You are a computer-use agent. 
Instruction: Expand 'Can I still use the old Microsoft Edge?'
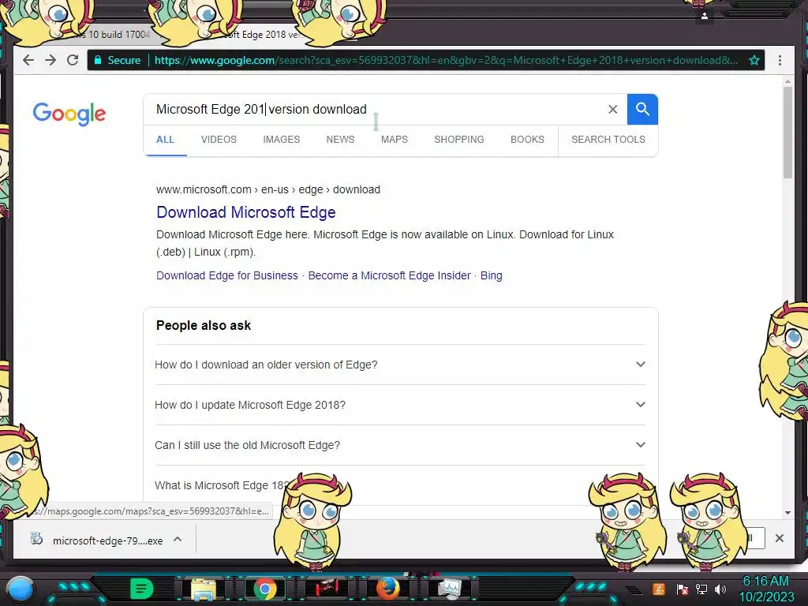point(400,445)
